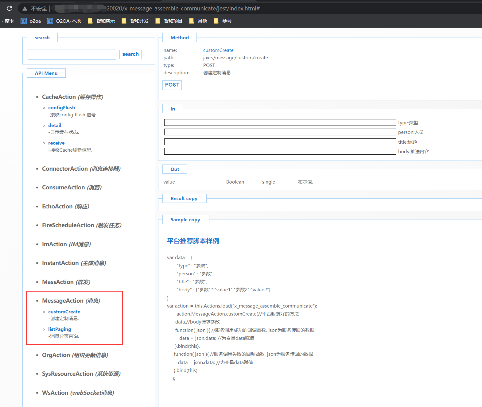The height and width of the screenshot is (407, 482).
Task: Expand the WsAction menu group
Action: [78, 393]
